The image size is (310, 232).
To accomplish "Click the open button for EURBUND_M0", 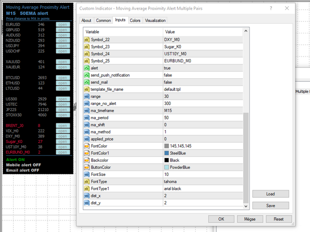I will tap(63, 152).
